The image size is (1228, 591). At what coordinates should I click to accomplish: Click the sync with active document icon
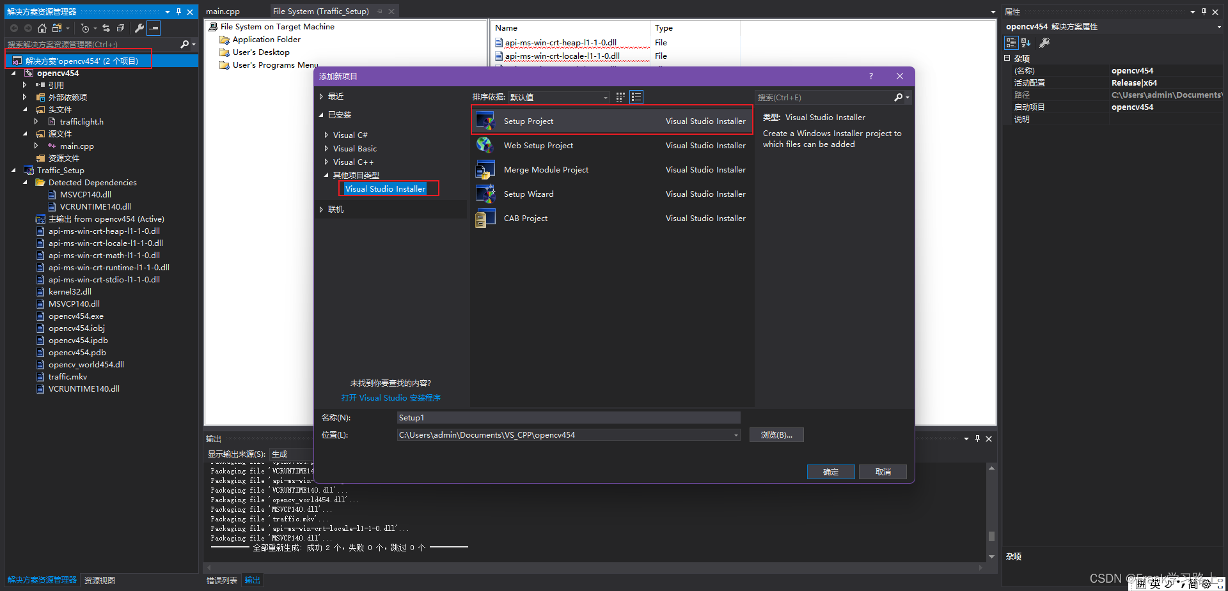[x=106, y=28]
